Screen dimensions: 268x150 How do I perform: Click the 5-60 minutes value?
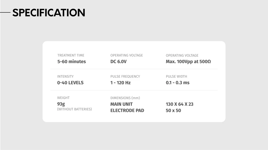click(72, 62)
